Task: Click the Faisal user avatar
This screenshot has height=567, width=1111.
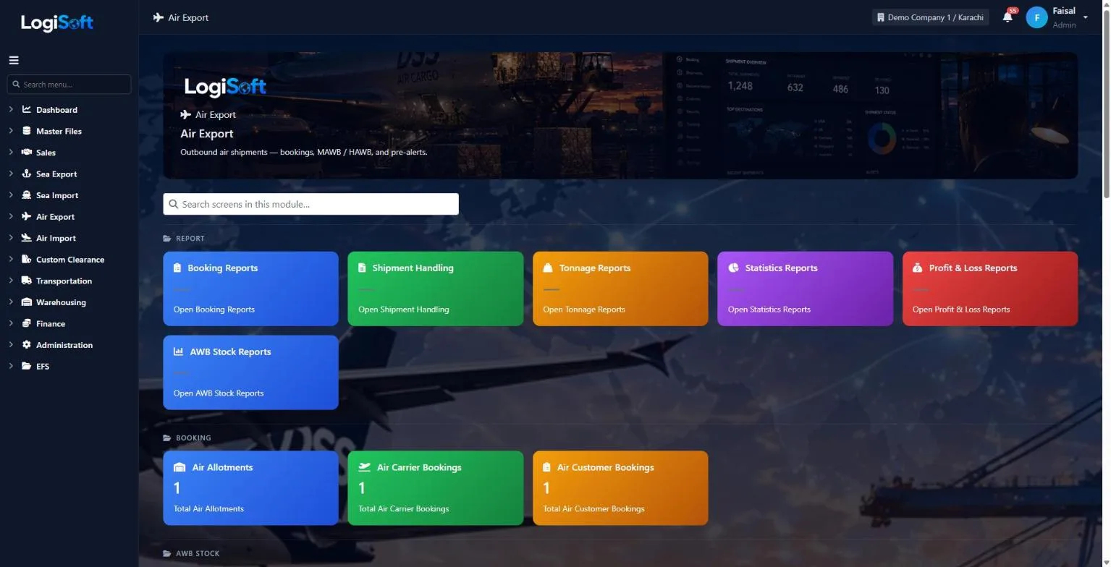Action: pyautogui.click(x=1036, y=17)
